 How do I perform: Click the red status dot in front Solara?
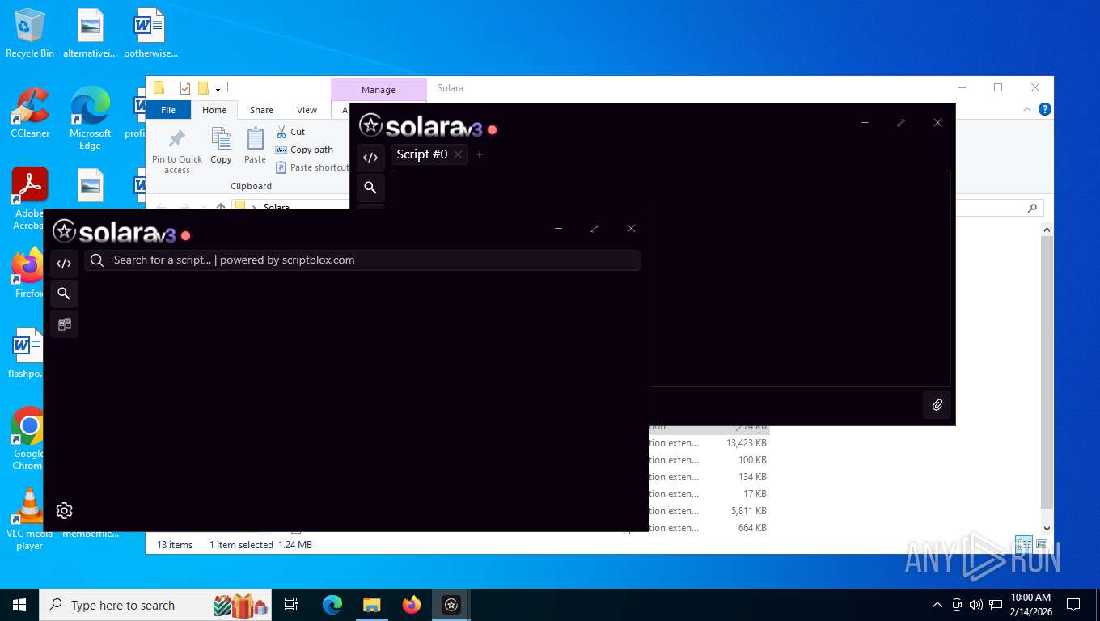click(185, 235)
